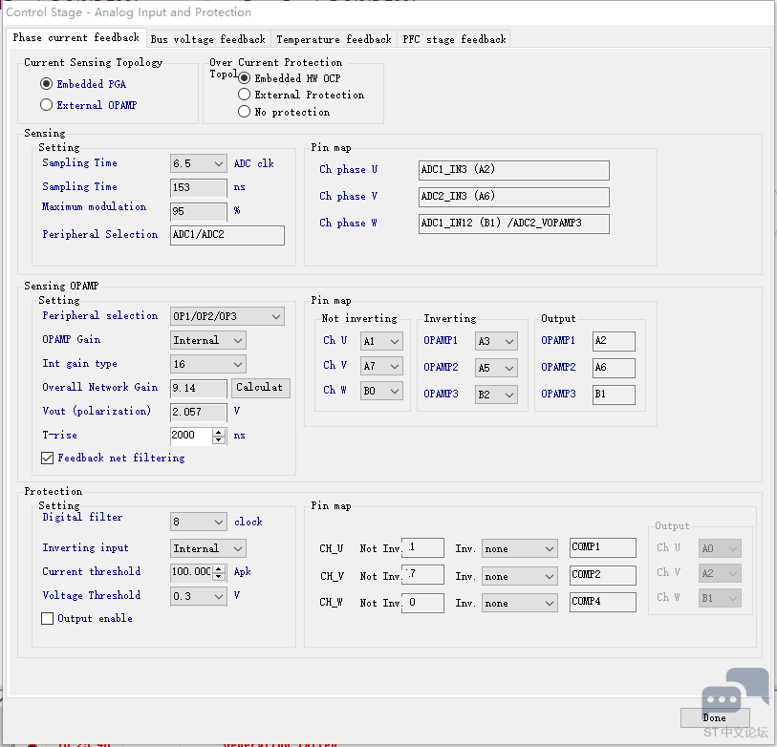Select No protection option
This screenshot has width=777, height=747.
(245, 112)
